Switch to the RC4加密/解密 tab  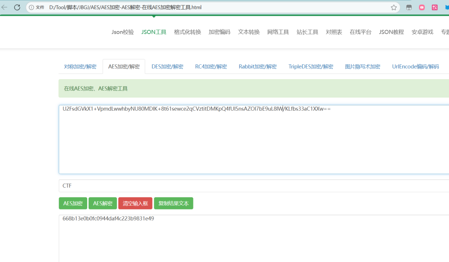(211, 66)
